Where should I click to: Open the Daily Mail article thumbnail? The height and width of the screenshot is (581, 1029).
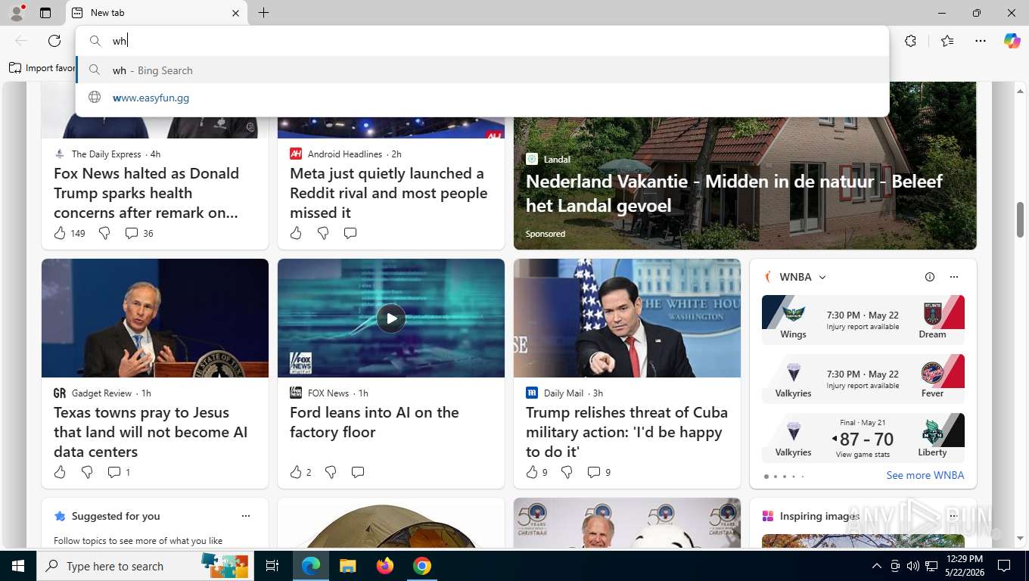click(627, 318)
